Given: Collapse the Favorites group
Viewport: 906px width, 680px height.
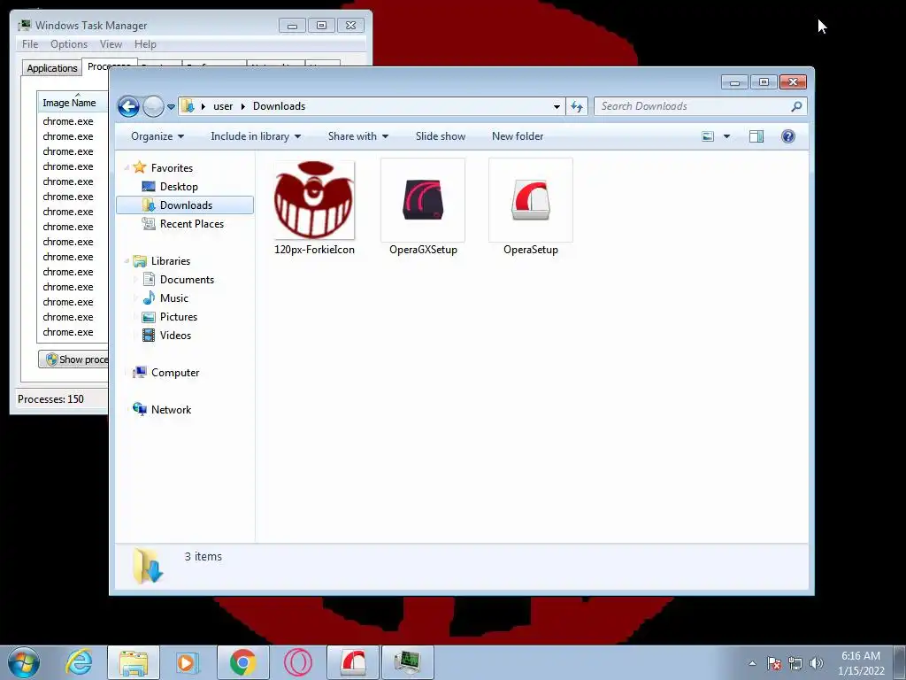Looking at the screenshot, I should 127,167.
